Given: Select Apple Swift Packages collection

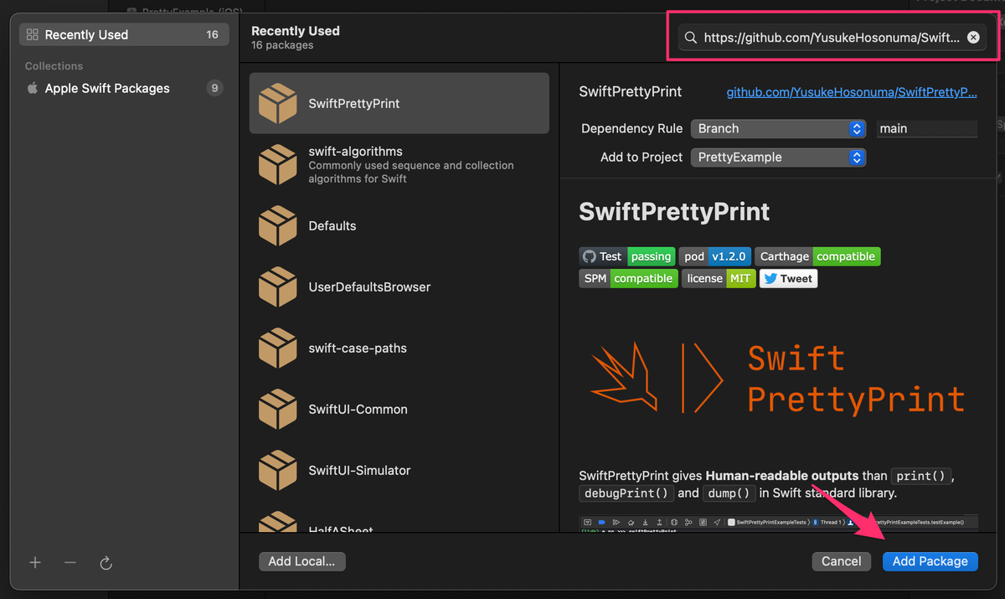Looking at the screenshot, I should [x=124, y=88].
